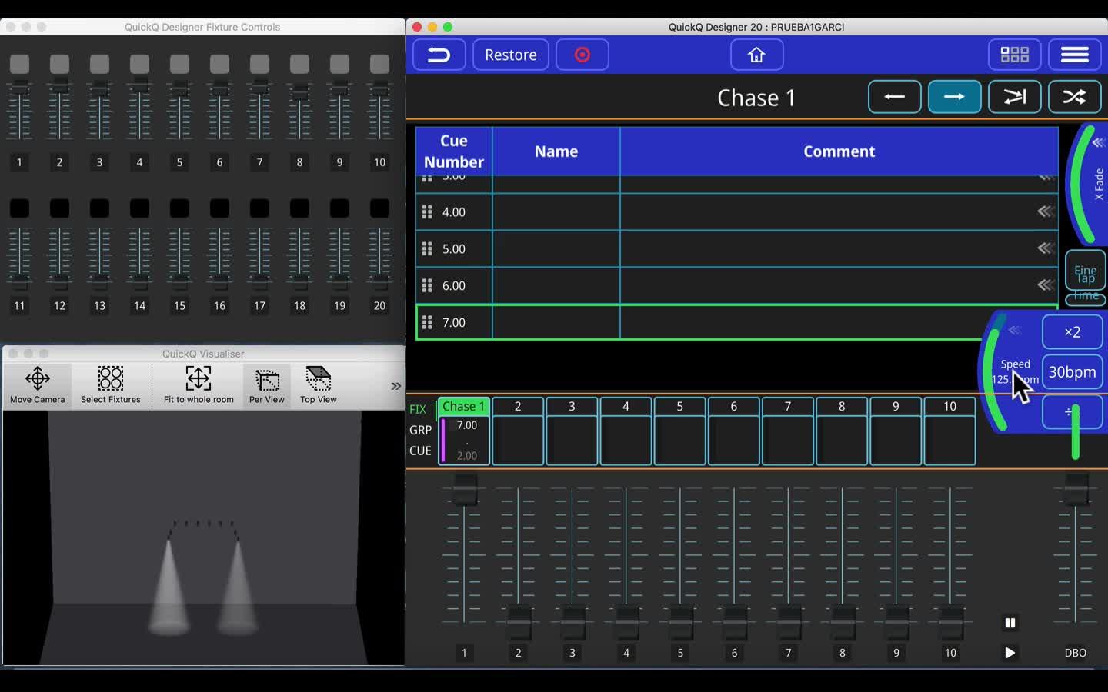Go to the home screen icon
Screen dimensions: 1108x692
[x=756, y=55]
